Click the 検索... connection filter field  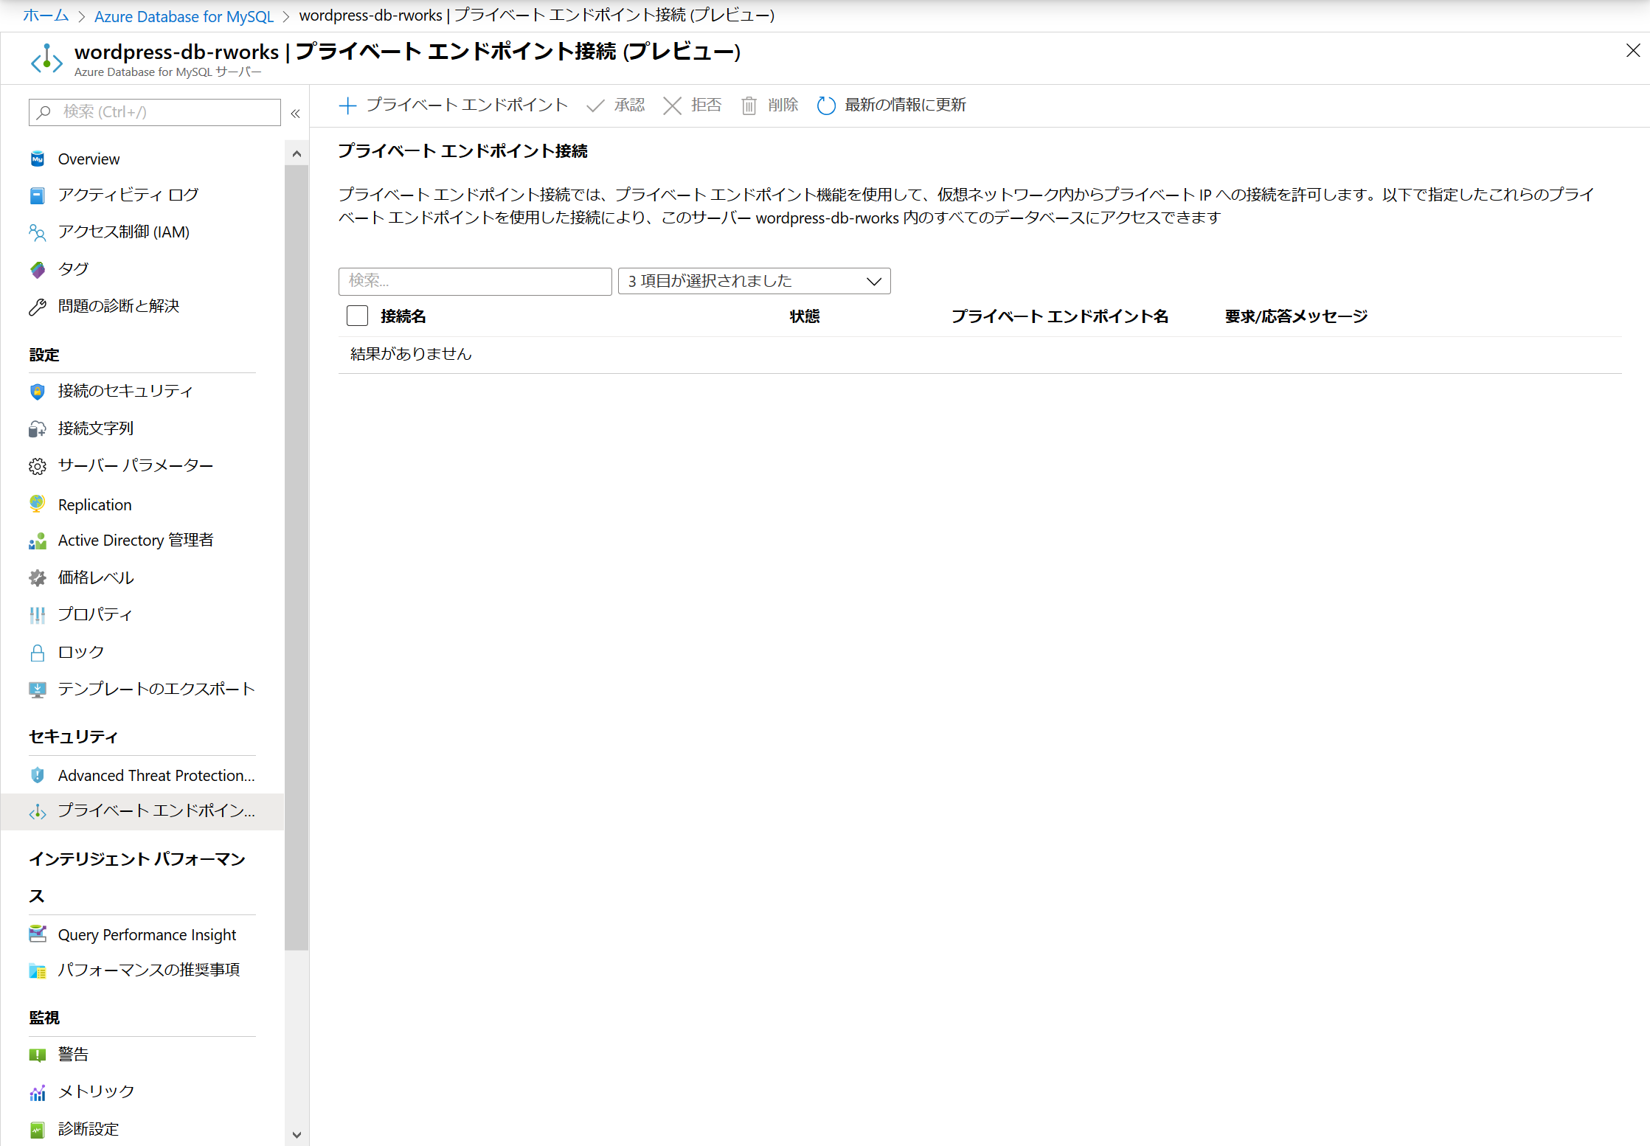(x=475, y=281)
